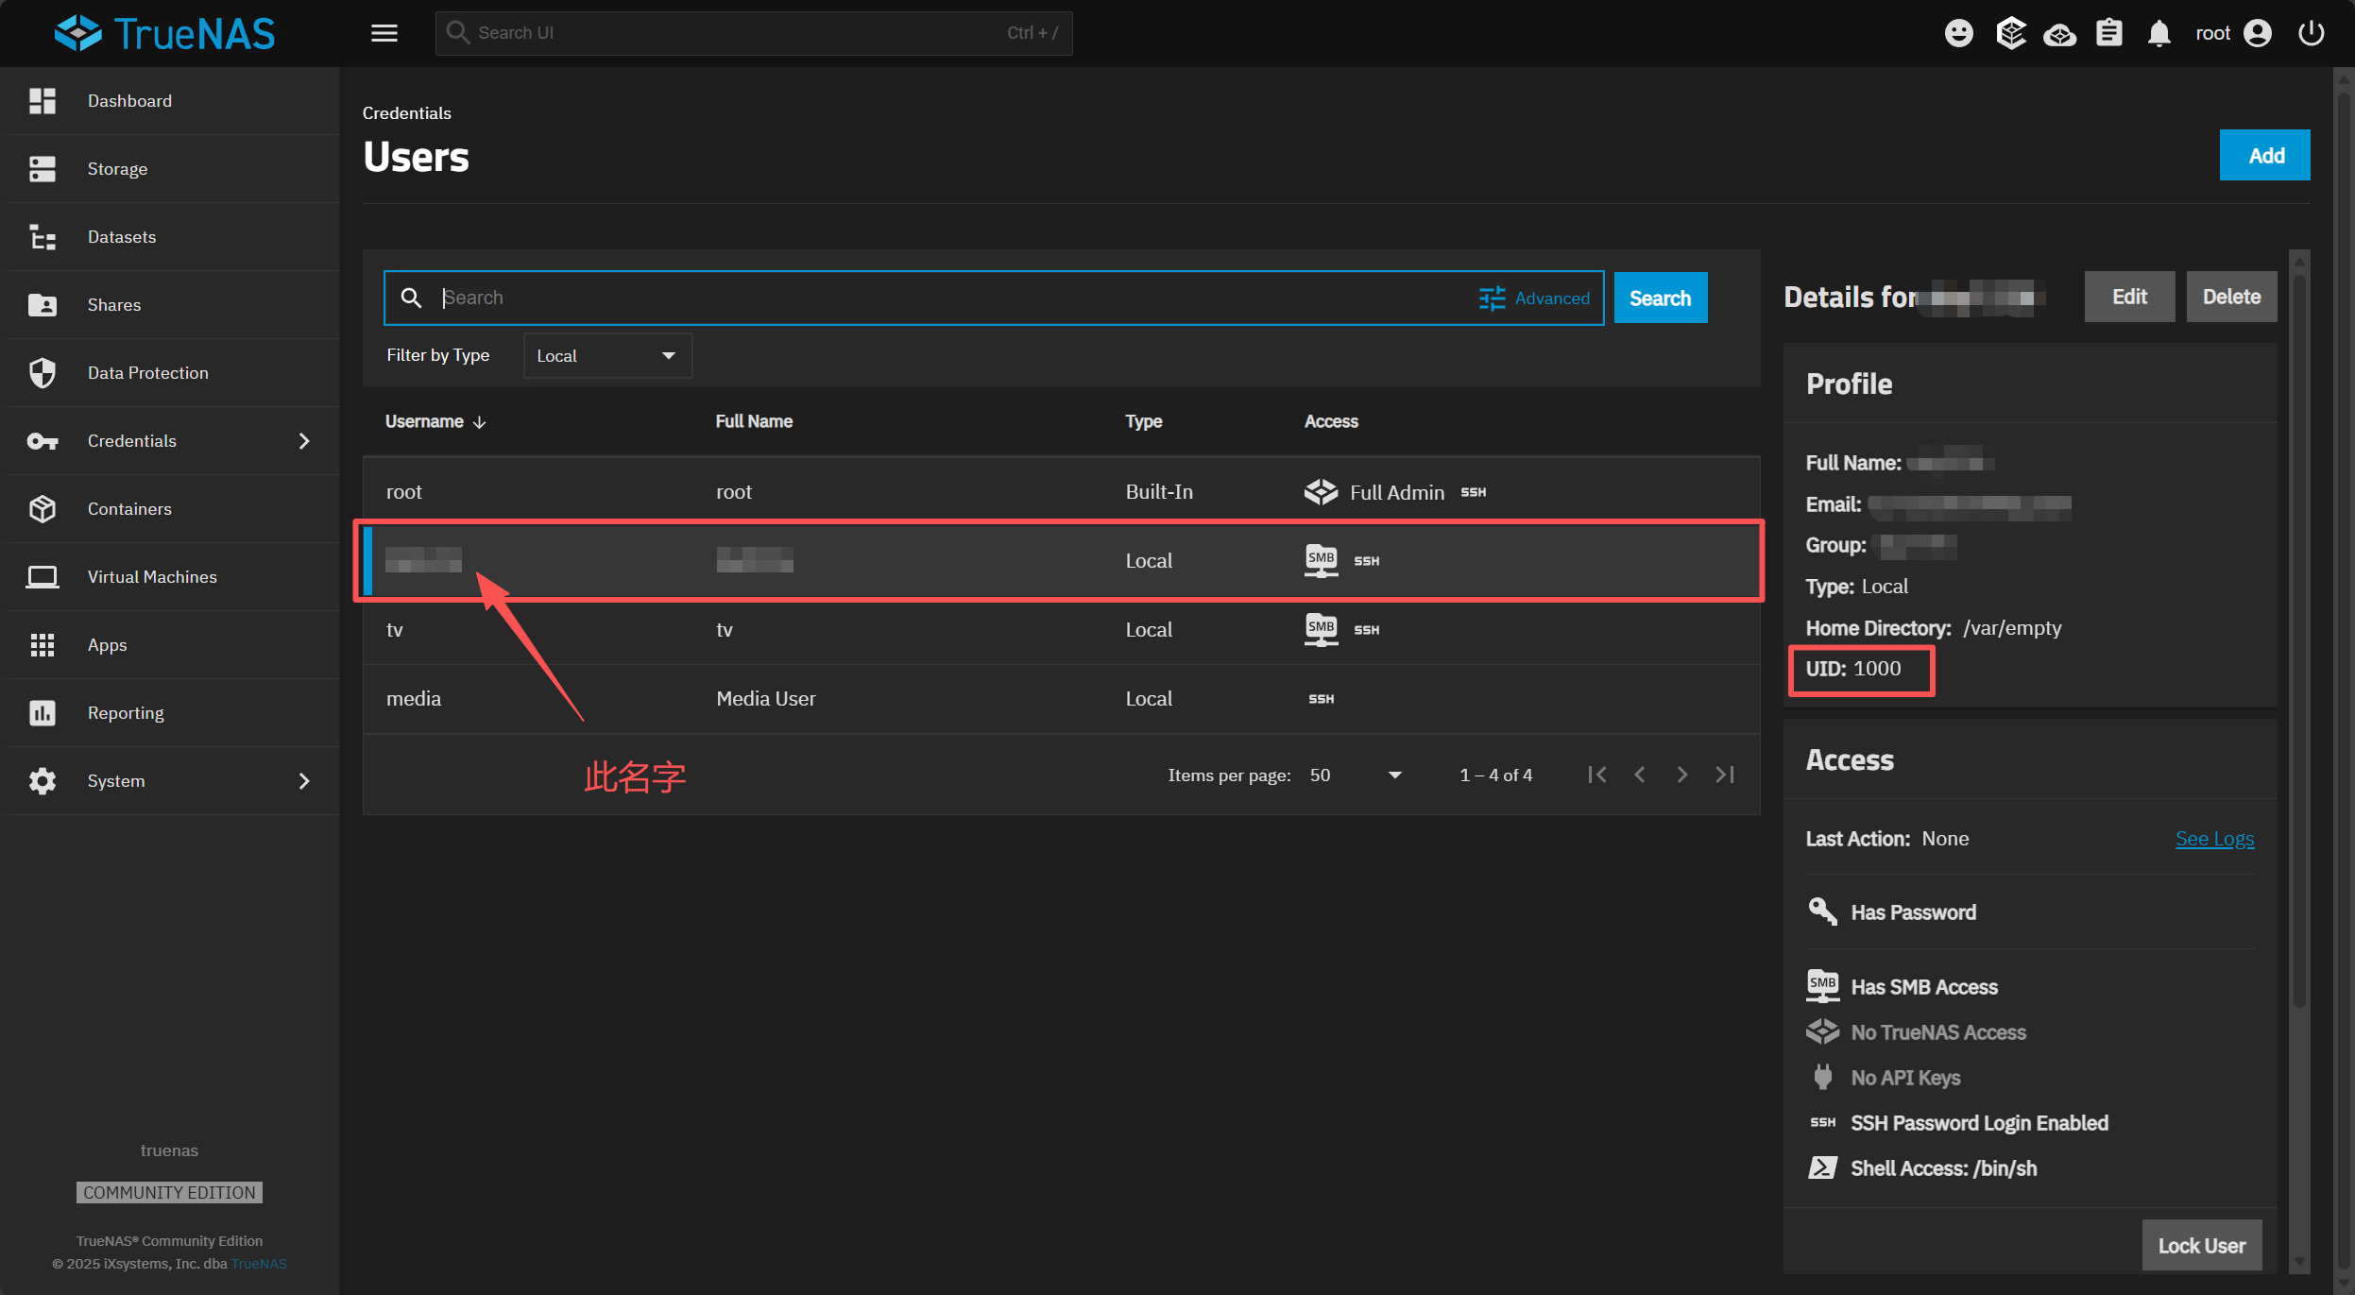The width and height of the screenshot is (2355, 1295).
Task: Go to Datasets in sidebar
Action: [x=121, y=237]
